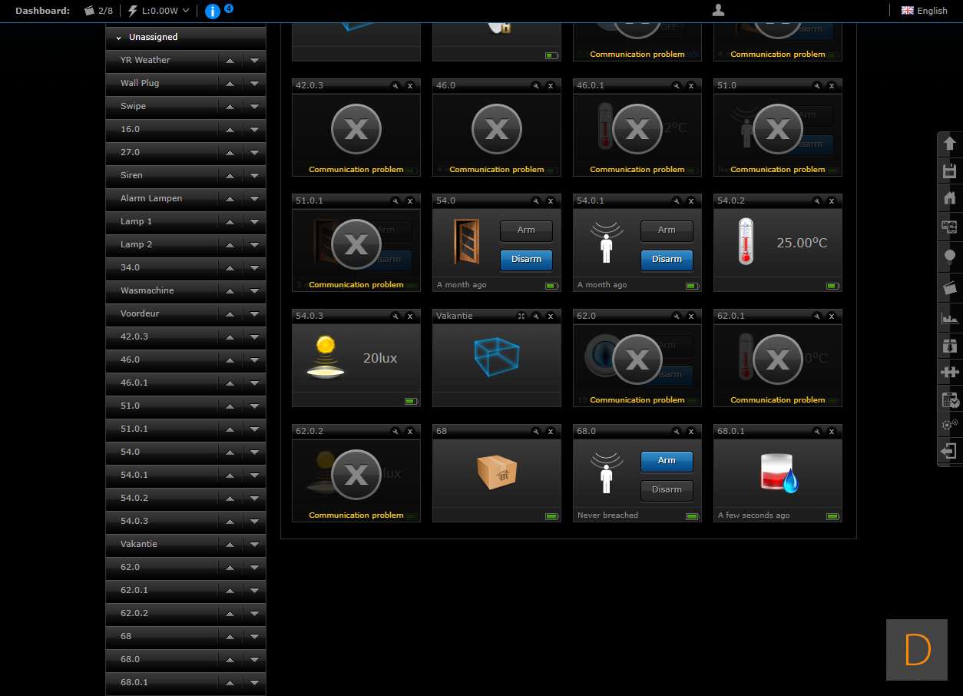The height and width of the screenshot is (696, 963).
Task: Click the x icon on the 68.0.1 card
Action: pyautogui.click(x=832, y=431)
